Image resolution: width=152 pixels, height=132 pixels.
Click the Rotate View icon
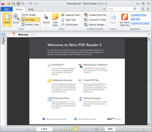click(23, 25)
